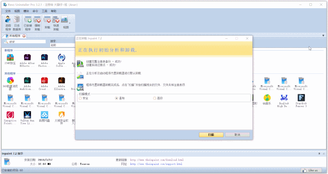Expand the 视图 toolbar dropdown arrow

(70, 23)
